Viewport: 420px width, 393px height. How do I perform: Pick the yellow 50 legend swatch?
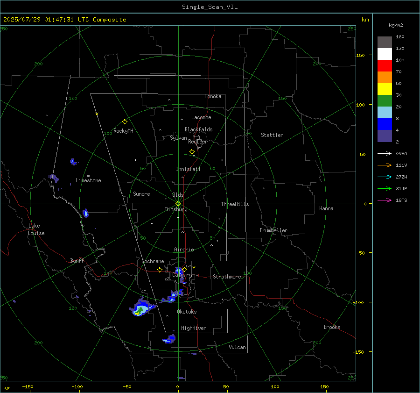(x=385, y=89)
